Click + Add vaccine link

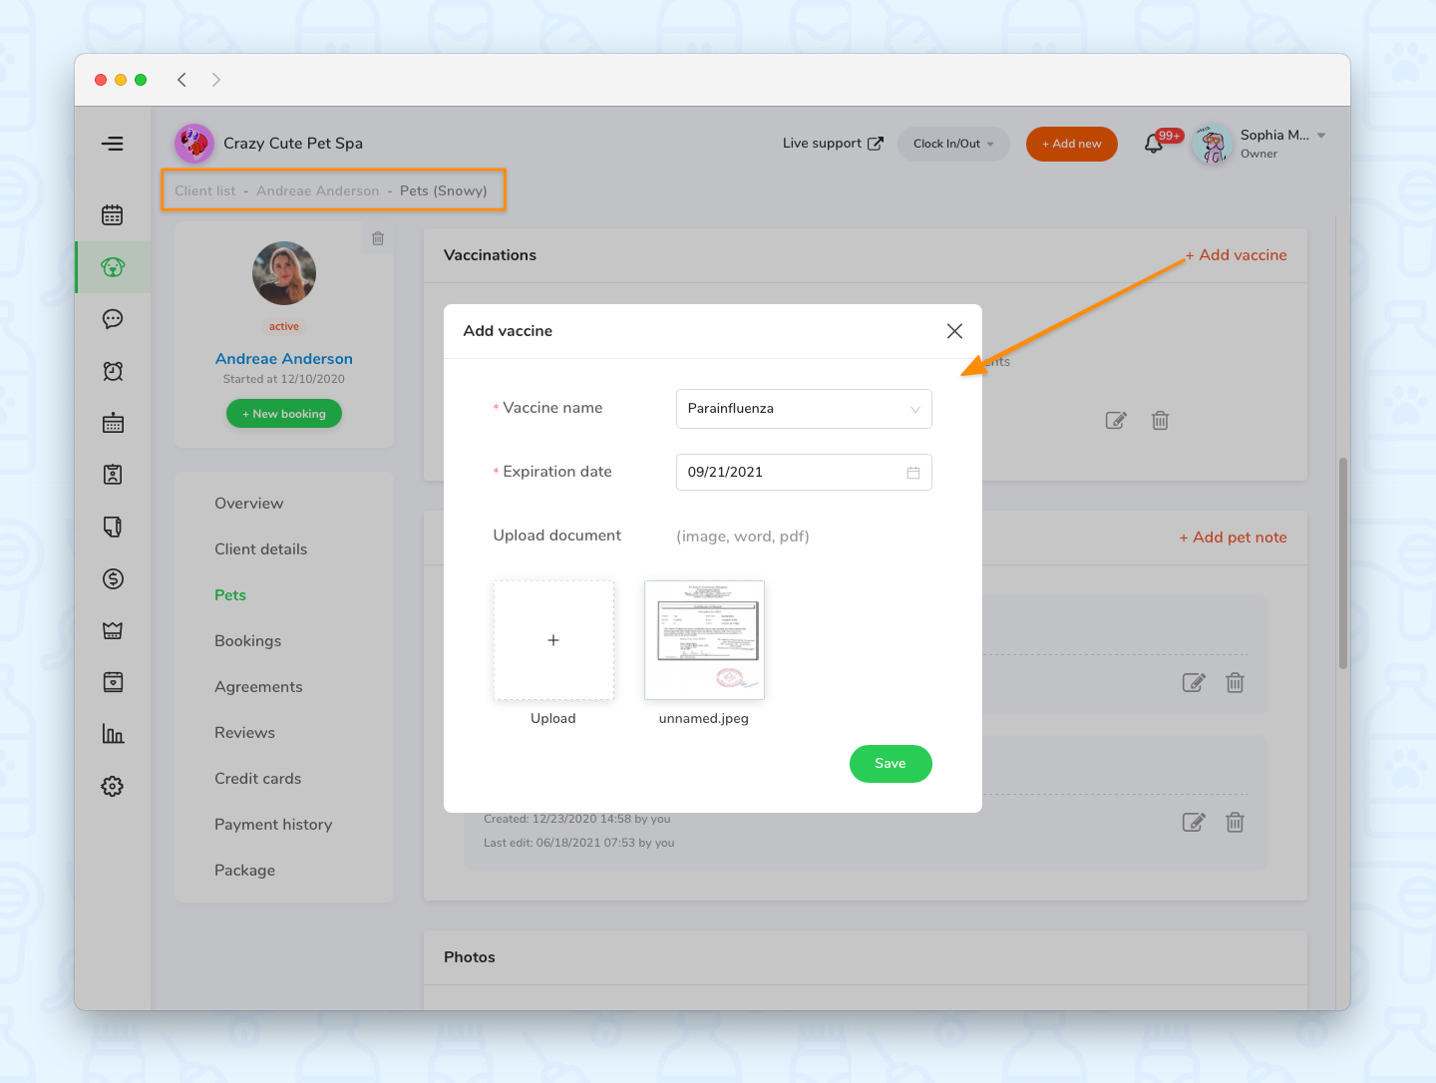1236,255
